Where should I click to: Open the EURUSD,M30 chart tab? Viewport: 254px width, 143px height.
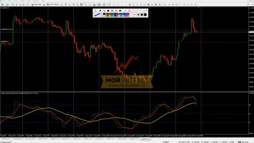click(x=17, y=139)
